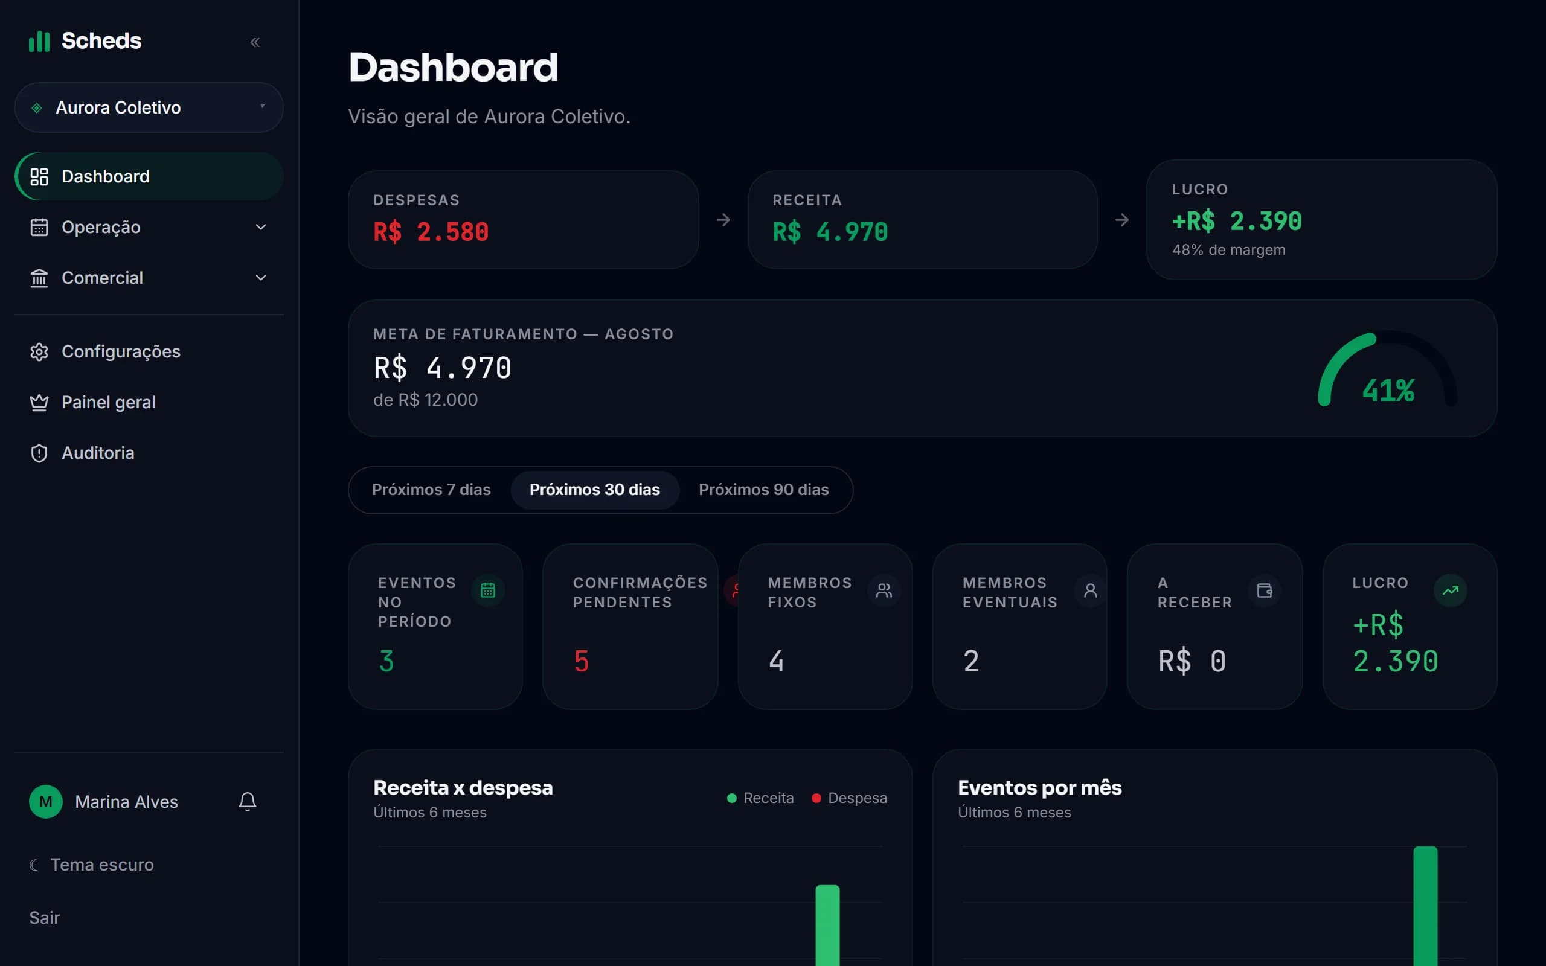Click the Marina Alves user name
The image size is (1546, 966).
(x=126, y=802)
